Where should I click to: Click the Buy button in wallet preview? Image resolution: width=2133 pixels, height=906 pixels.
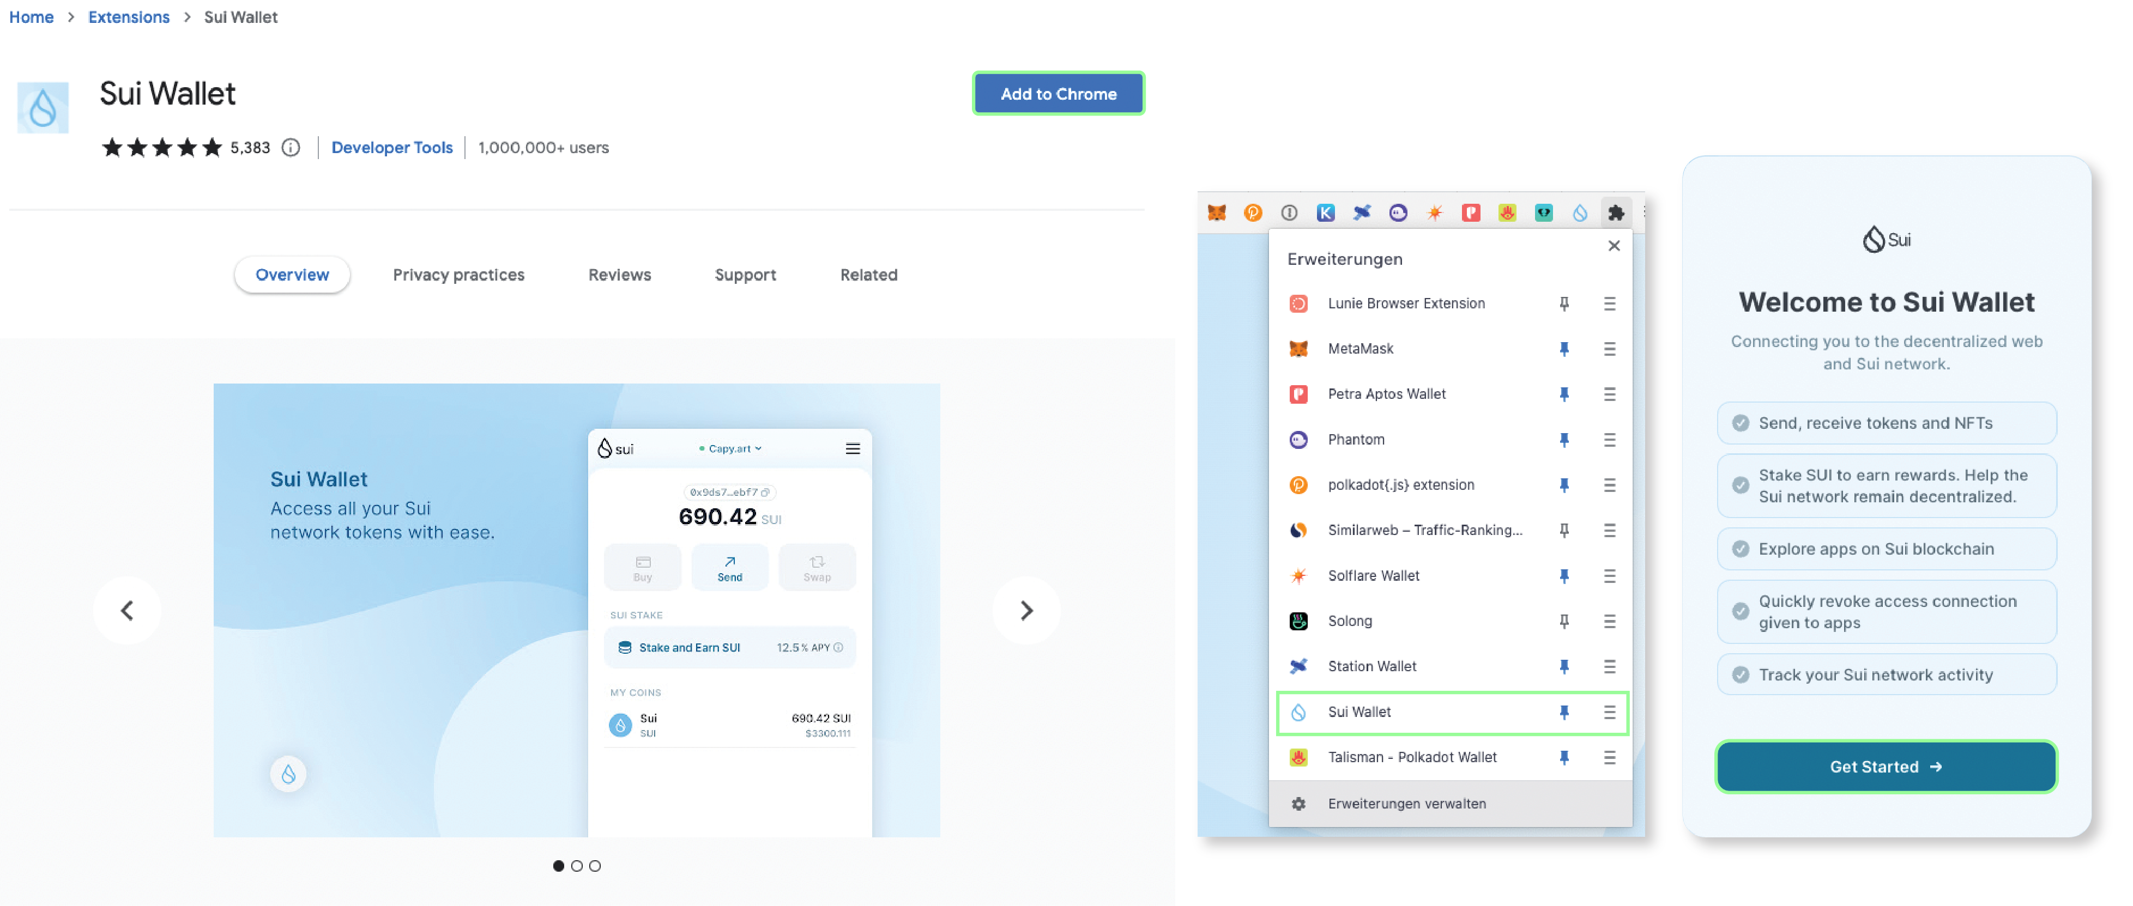click(643, 568)
